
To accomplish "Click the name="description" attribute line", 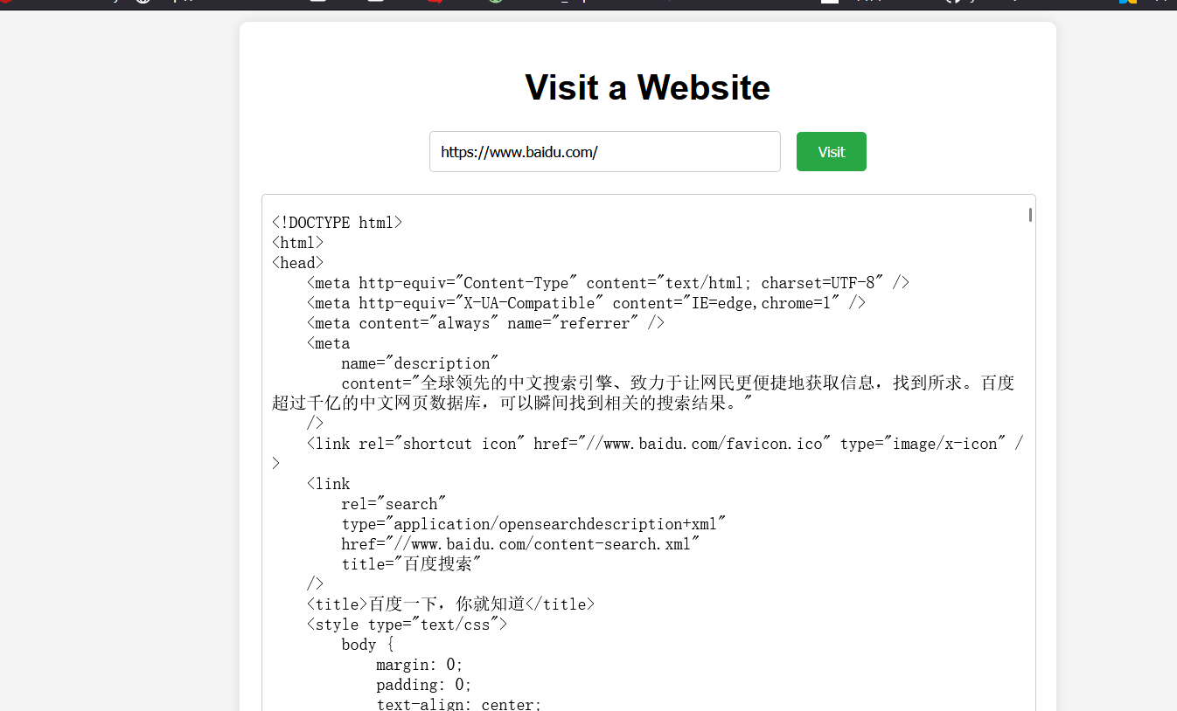I will [x=421, y=363].
